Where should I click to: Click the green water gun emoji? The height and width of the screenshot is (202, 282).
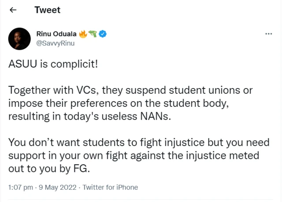(x=93, y=33)
